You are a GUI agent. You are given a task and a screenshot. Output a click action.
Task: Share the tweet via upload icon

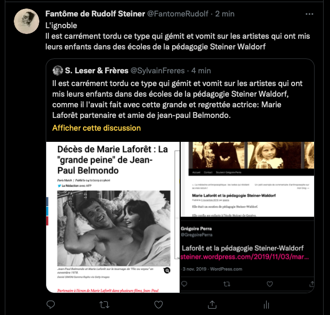(x=212, y=304)
